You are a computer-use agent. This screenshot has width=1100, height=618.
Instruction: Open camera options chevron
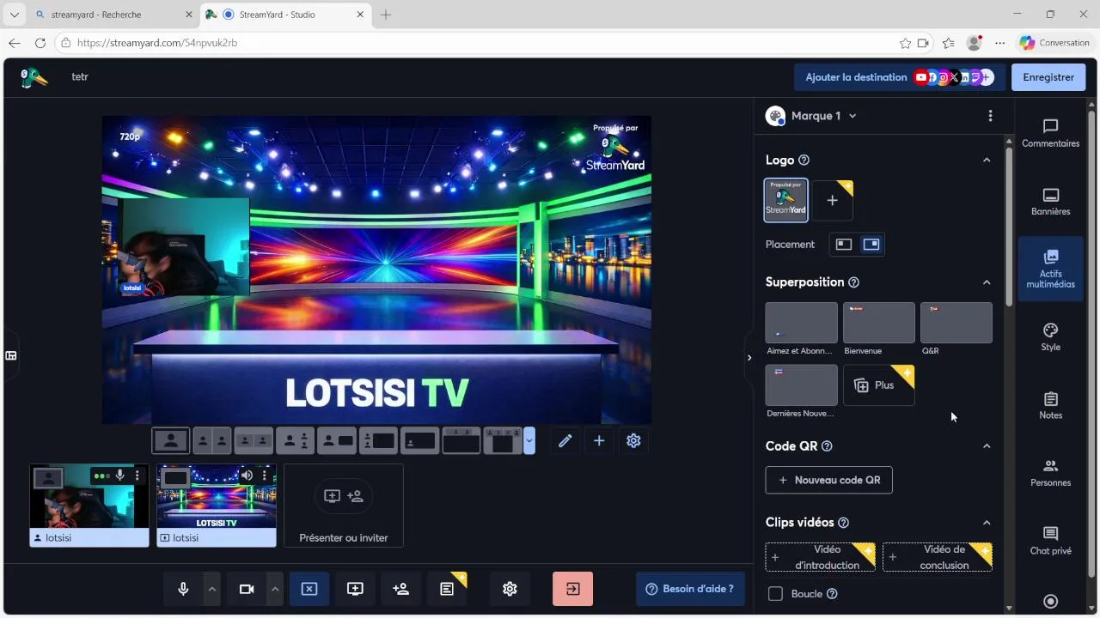(275, 589)
